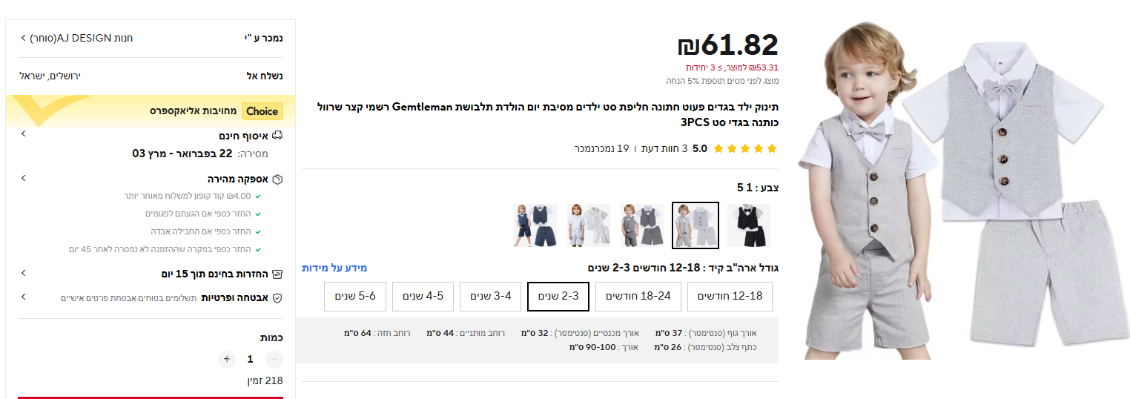Open the blue size information link
The width and height of the screenshot is (1130, 399).
coord(334,268)
